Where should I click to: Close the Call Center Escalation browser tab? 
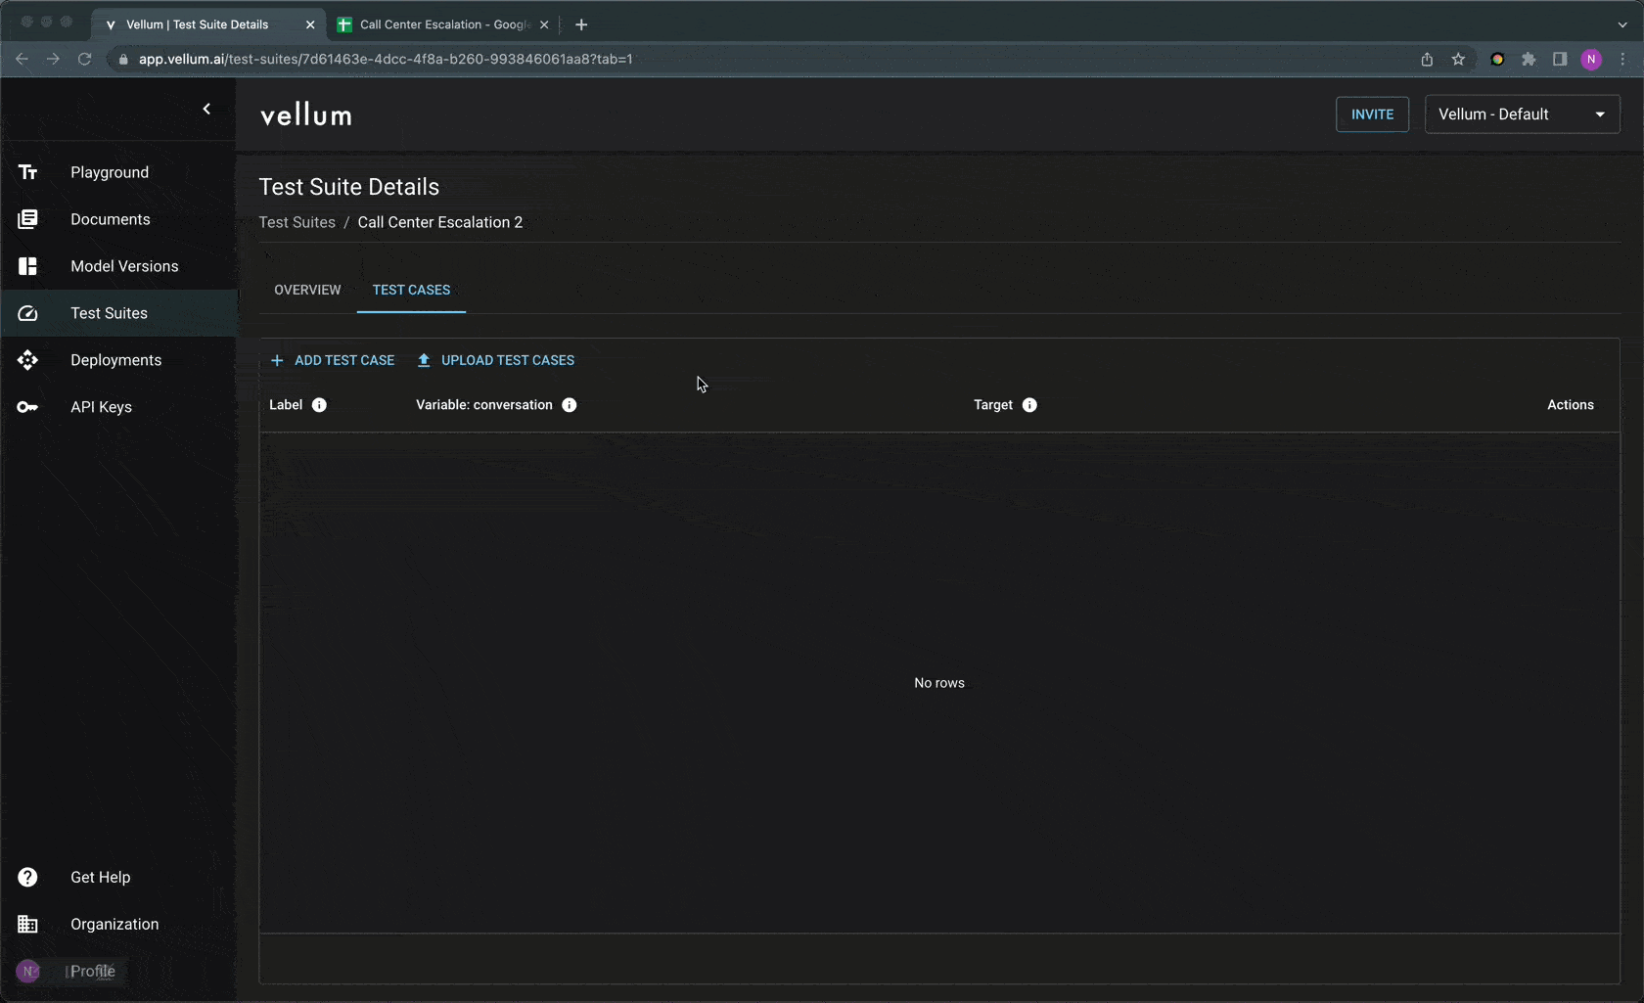(x=544, y=24)
